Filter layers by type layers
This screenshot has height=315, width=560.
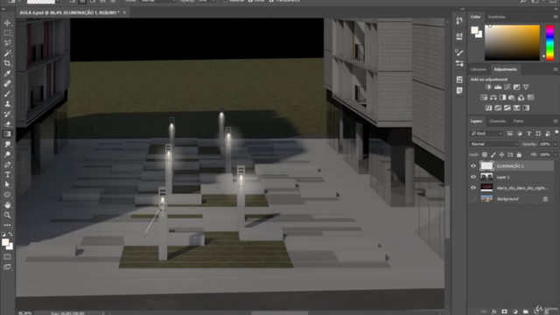[x=528, y=134]
